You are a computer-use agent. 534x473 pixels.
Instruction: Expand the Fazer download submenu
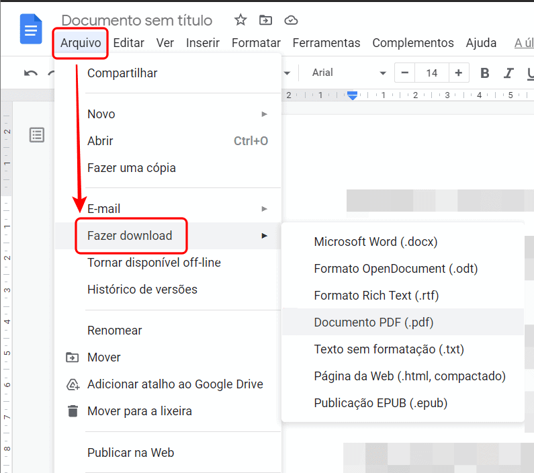(x=168, y=236)
